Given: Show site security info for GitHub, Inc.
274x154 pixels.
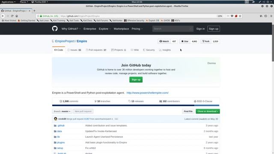Looking at the screenshot, I should point(49,16).
